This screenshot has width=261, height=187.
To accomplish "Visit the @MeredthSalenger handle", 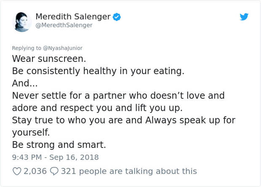I will point(64,25).
